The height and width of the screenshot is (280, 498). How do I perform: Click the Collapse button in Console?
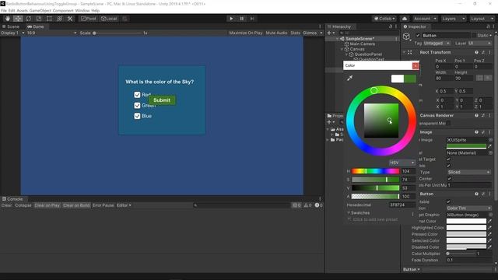[x=23, y=205]
